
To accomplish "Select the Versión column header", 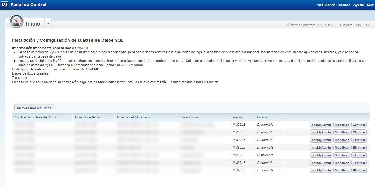I will 238,117.
